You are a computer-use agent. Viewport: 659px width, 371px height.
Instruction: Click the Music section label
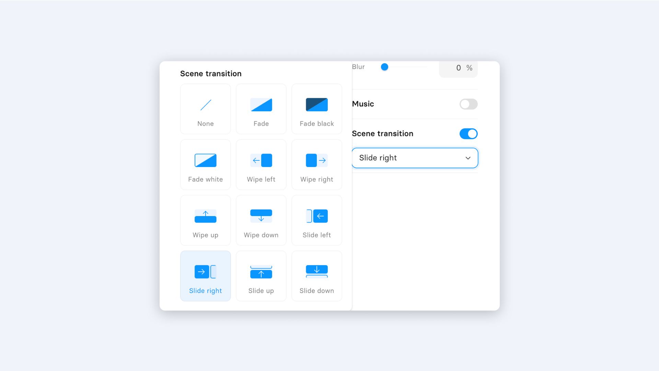[363, 104]
